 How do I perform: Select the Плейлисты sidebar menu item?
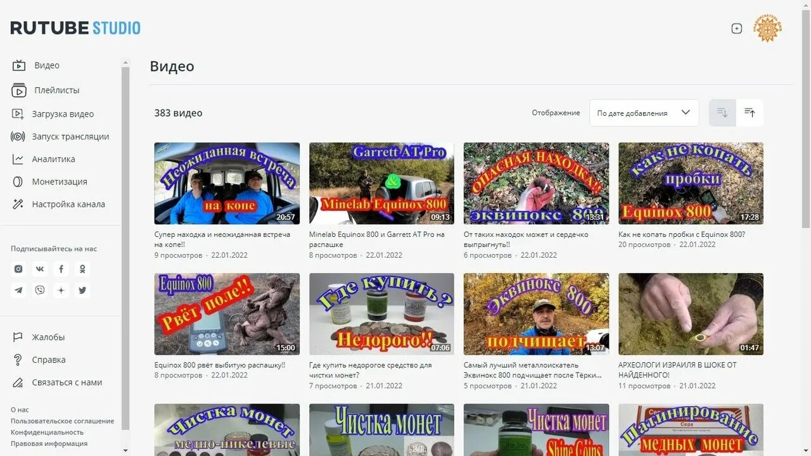[x=46, y=90]
